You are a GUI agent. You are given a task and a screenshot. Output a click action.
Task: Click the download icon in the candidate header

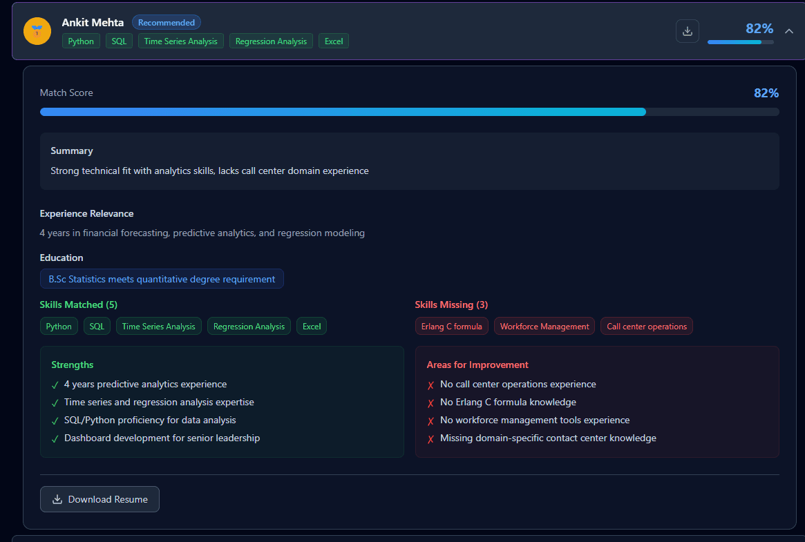coord(687,30)
